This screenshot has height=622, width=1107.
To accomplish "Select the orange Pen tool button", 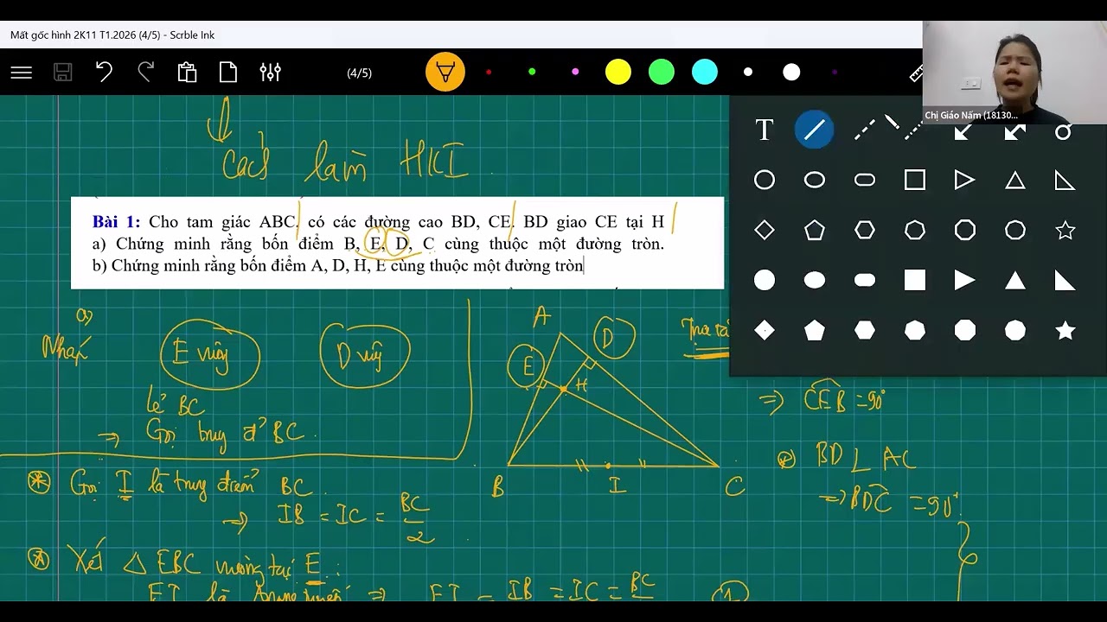I will 445,72.
